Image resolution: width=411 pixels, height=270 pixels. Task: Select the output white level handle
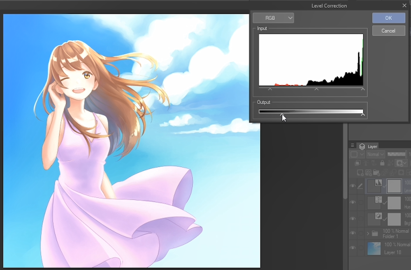click(x=363, y=114)
